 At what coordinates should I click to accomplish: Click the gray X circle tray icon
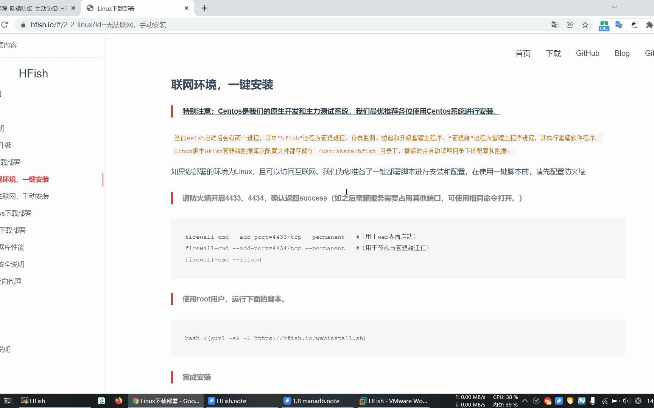[638, 401]
